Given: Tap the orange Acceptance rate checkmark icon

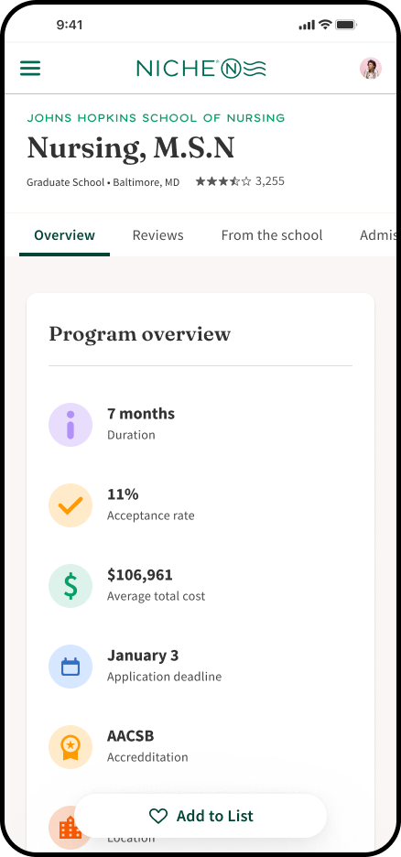Looking at the screenshot, I should (x=70, y=505).
